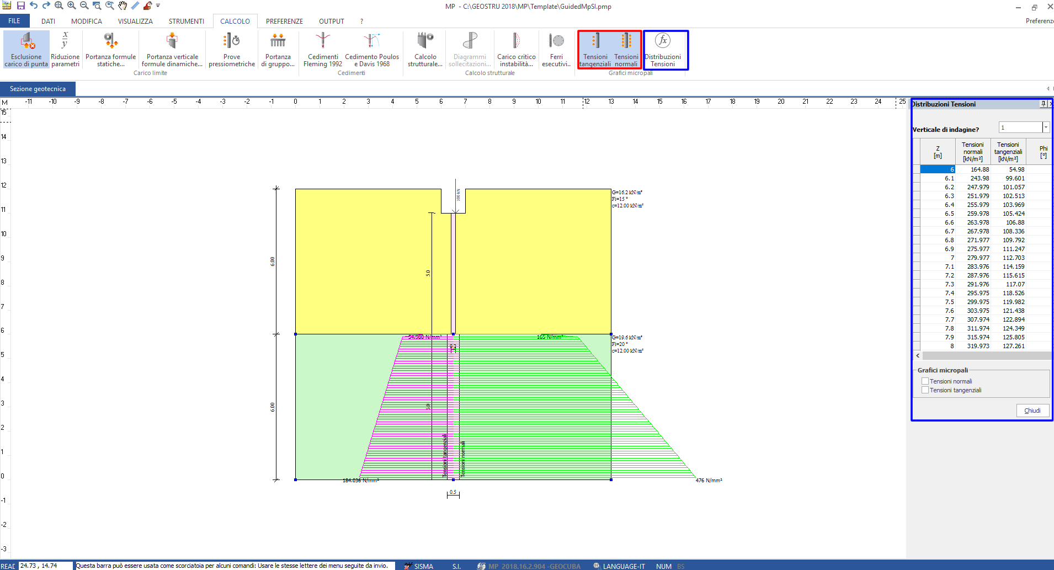Viewport: 1054px width, 570px height.
Task: Select the pan hand tool
Action: coord(123,6)
